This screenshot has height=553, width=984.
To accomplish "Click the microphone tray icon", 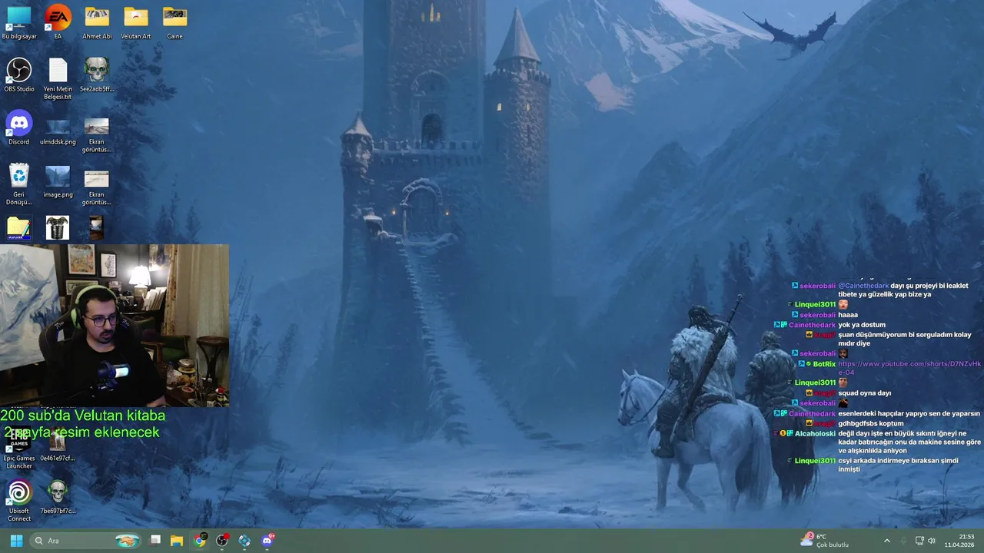I will pyautogui.click(x=903, y=541).
